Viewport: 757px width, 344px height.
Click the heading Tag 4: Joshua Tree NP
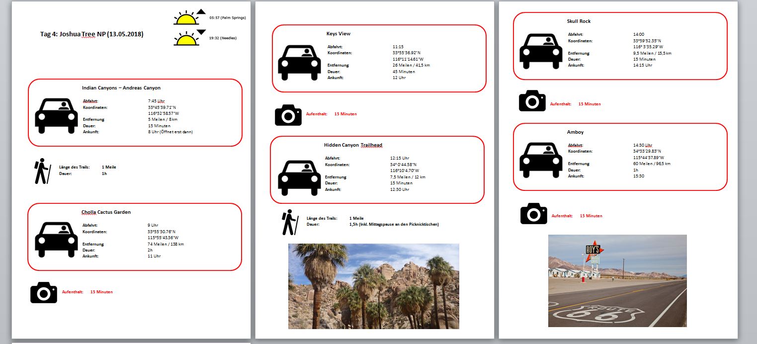click(x=91, y=34)
